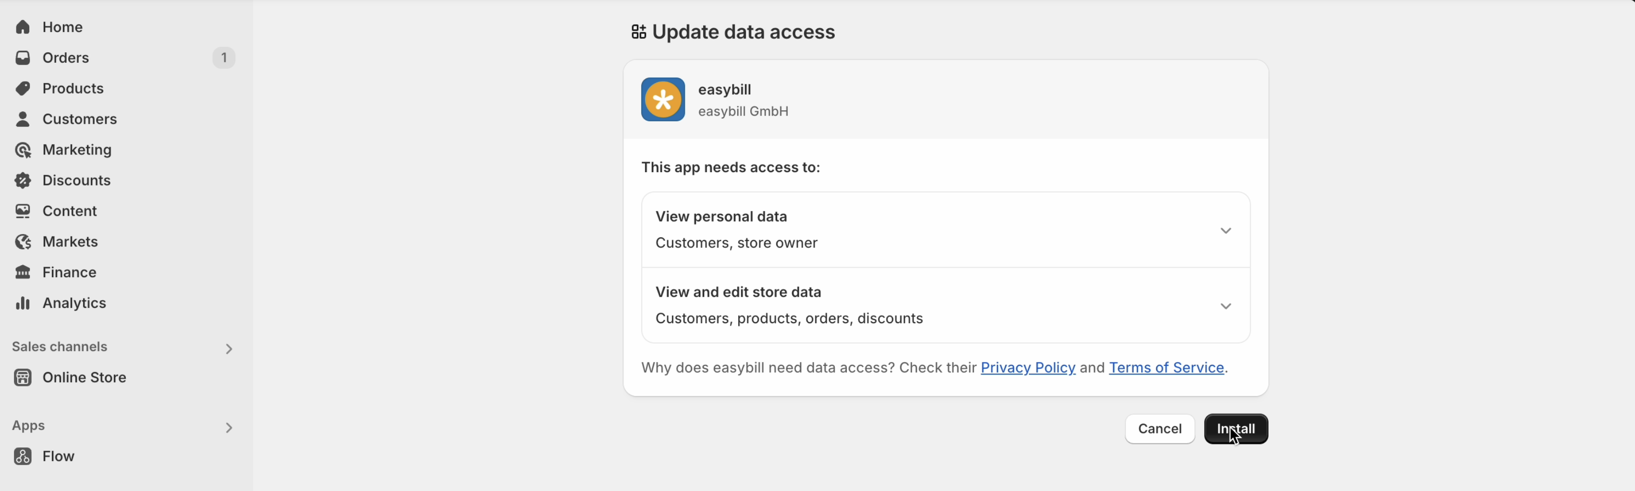
Task: Click the Products tag icon
Action: point(24,88)
